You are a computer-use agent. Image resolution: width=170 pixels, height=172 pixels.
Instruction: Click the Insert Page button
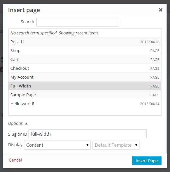(x=147, y=161)
